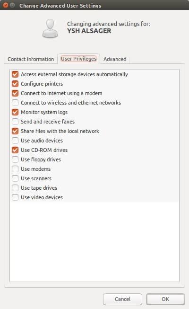Uncheck Use CD-ROM drives
The height and width of the screenshot is (309, 189).
pyautogui.click(x=15, y=150)
